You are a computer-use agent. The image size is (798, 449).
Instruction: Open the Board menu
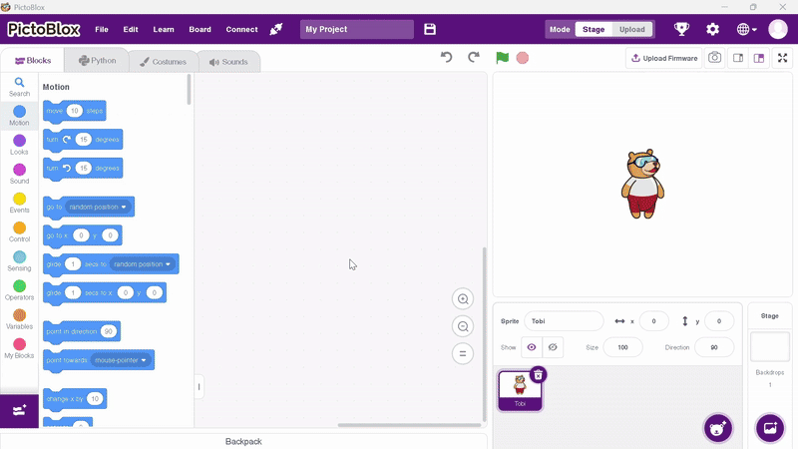tap(199, 30)
